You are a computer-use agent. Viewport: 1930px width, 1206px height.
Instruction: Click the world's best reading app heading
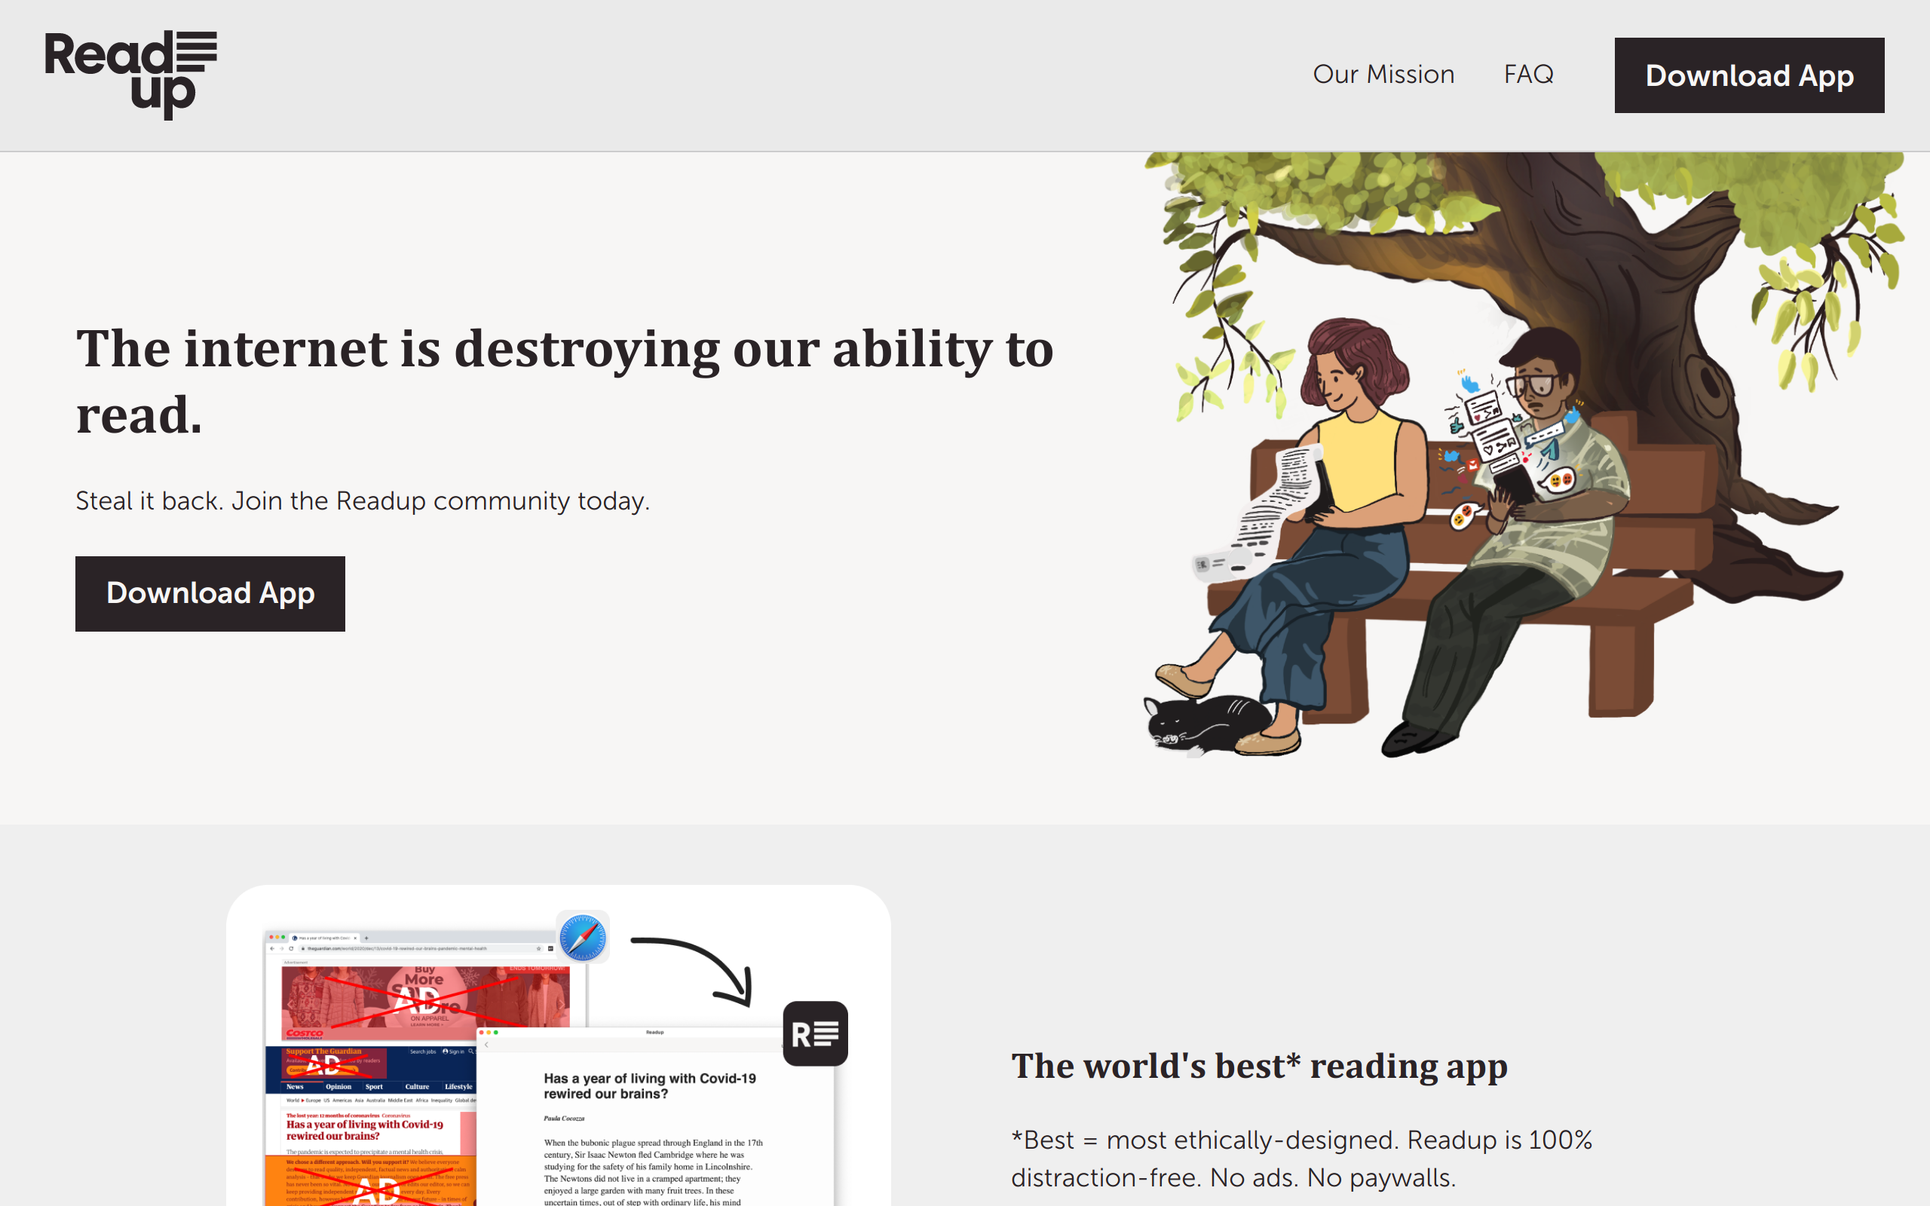click(1259, 1067)
